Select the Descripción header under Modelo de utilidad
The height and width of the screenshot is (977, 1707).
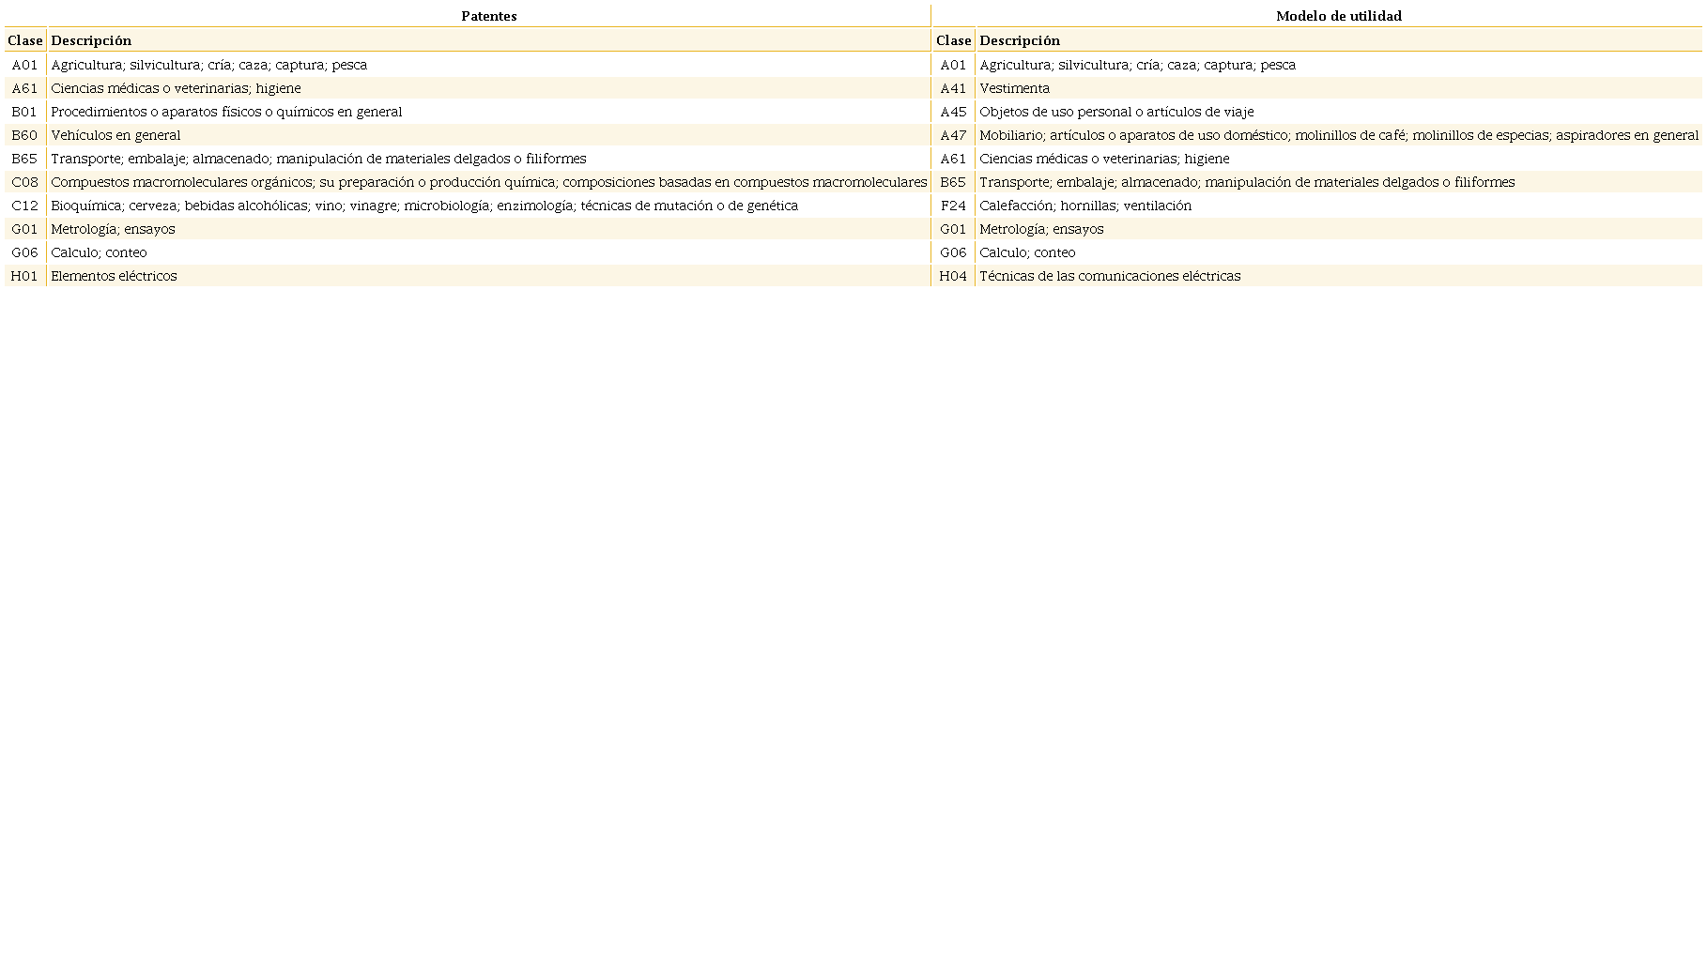[x=1020, y=40]
